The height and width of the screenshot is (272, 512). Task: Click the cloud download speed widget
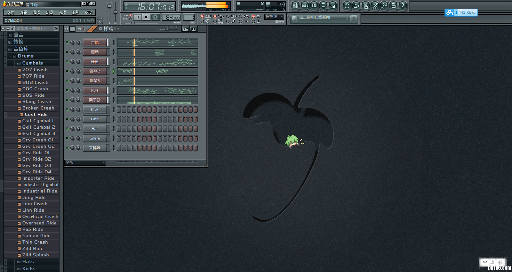(461, 12)
